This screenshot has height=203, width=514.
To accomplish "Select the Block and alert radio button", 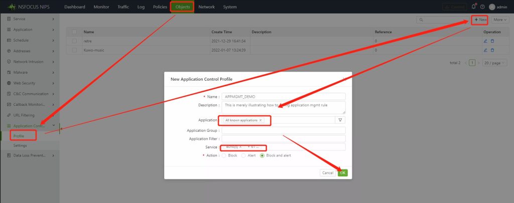I will click(x=262, y=155).
